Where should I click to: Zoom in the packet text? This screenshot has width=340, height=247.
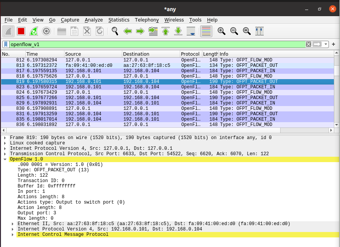point(222,31)
